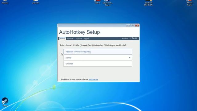
Task: Select the protector folder on desktop
Action: [36, 2]
